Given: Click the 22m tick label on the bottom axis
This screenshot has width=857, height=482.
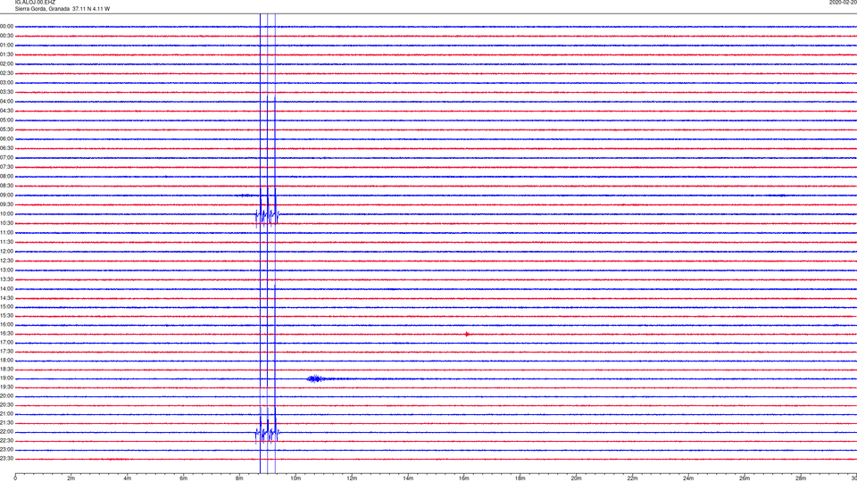Looking at the screenshot, I should point(632,478).
